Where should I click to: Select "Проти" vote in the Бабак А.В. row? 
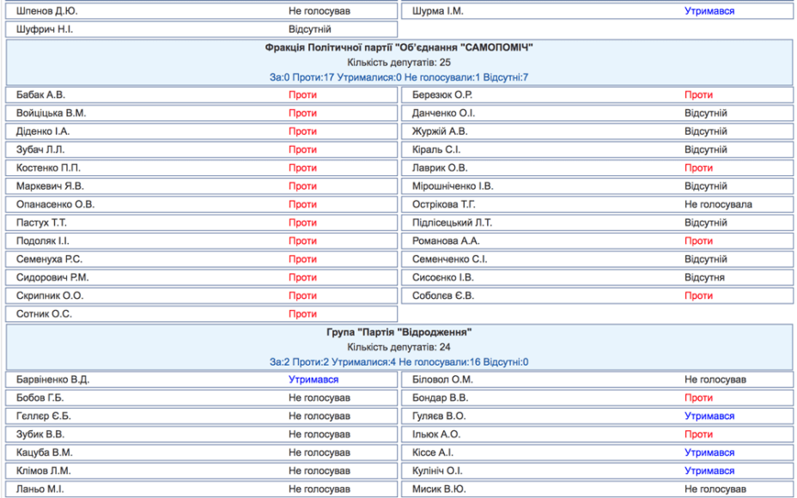[x=302, y=94]
